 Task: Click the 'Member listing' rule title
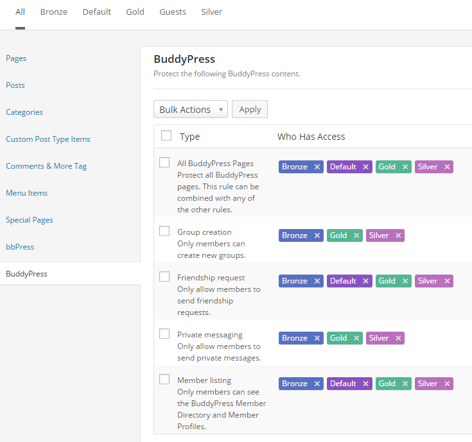tap(204, 380)
